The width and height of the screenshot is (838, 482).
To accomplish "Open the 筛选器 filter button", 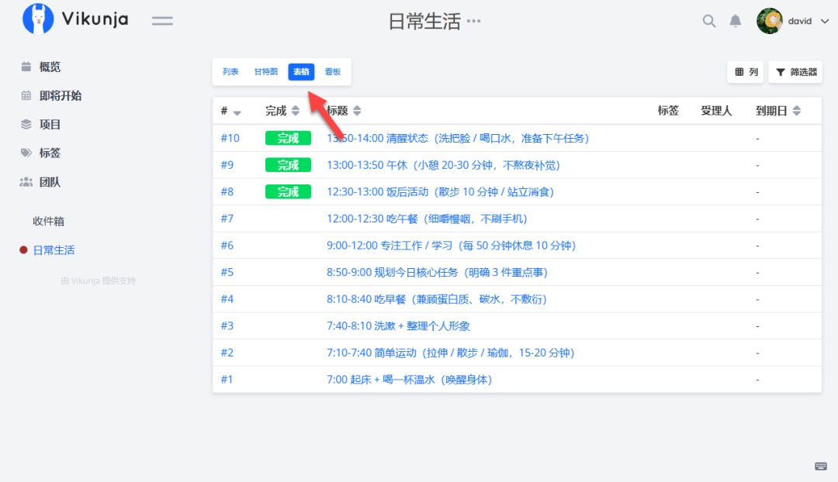I will 795,72.
